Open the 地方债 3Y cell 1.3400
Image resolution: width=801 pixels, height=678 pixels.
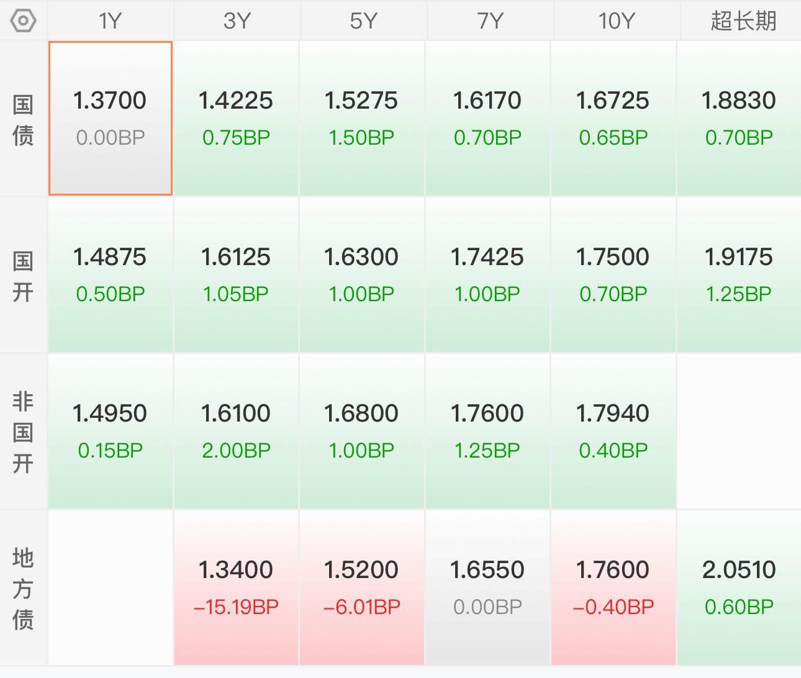click(236, 588)
